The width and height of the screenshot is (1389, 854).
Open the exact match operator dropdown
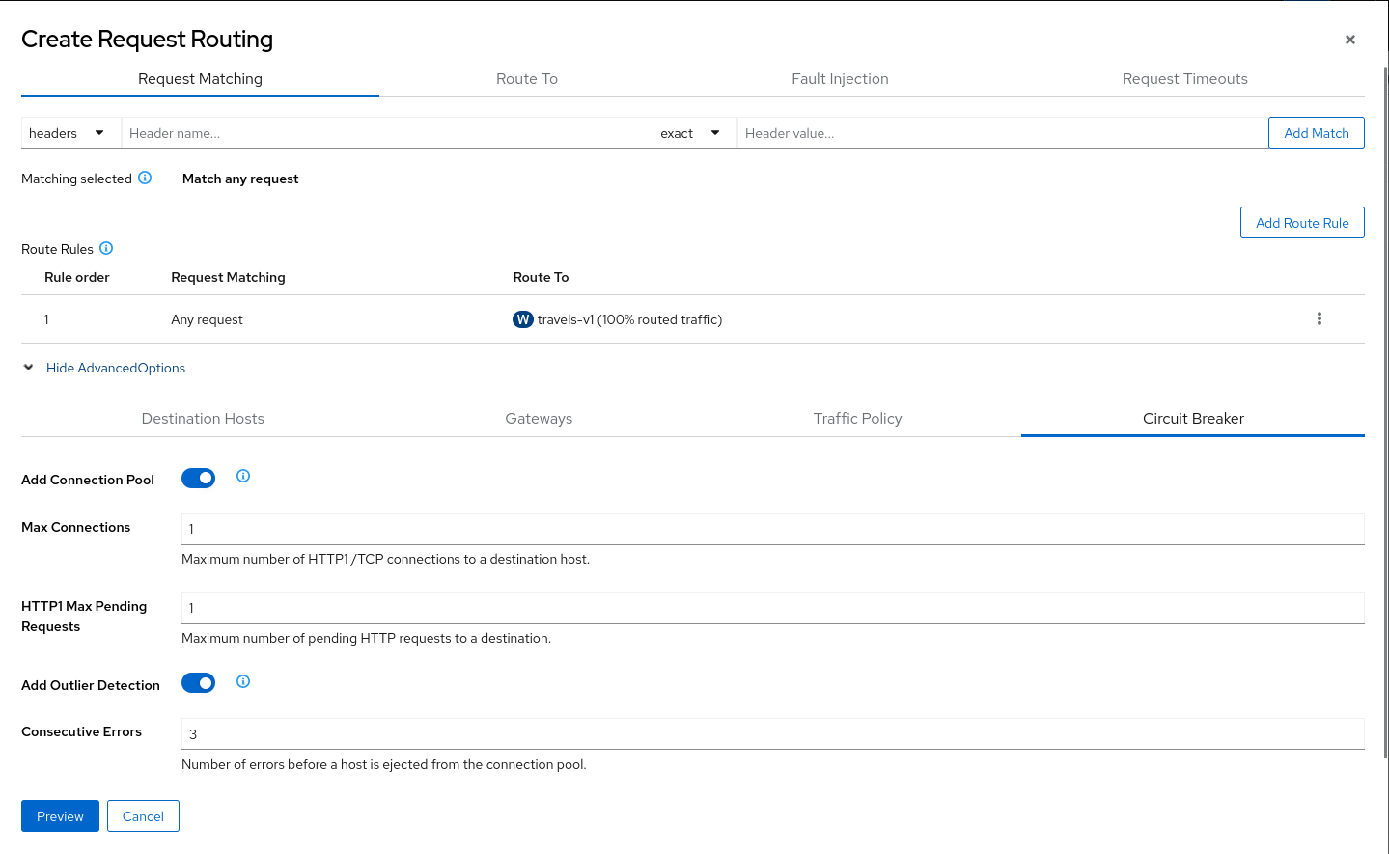pos(690,133)
